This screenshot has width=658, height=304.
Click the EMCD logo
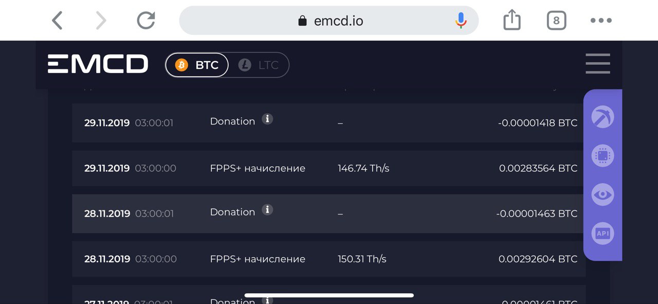[98, 64]
